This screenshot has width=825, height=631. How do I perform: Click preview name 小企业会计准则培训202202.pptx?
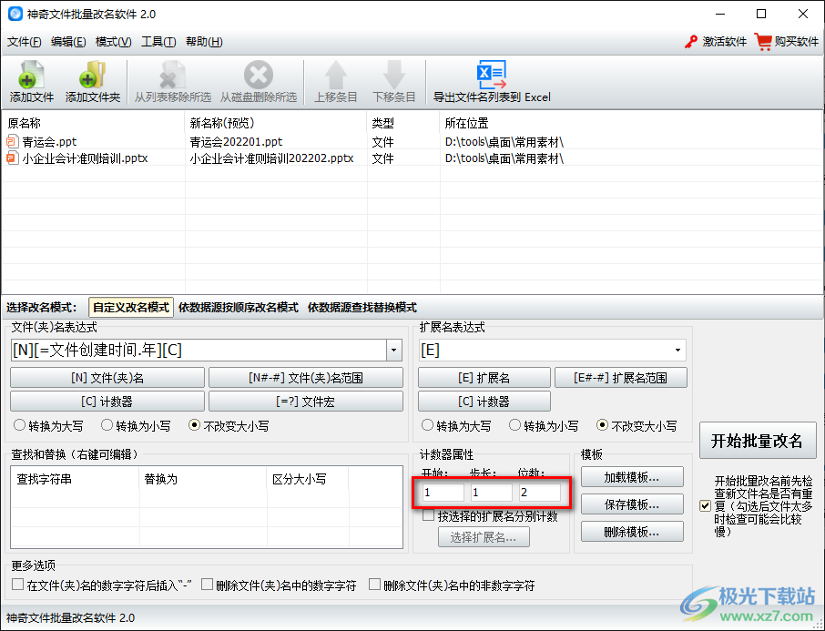tap(271, 158)
